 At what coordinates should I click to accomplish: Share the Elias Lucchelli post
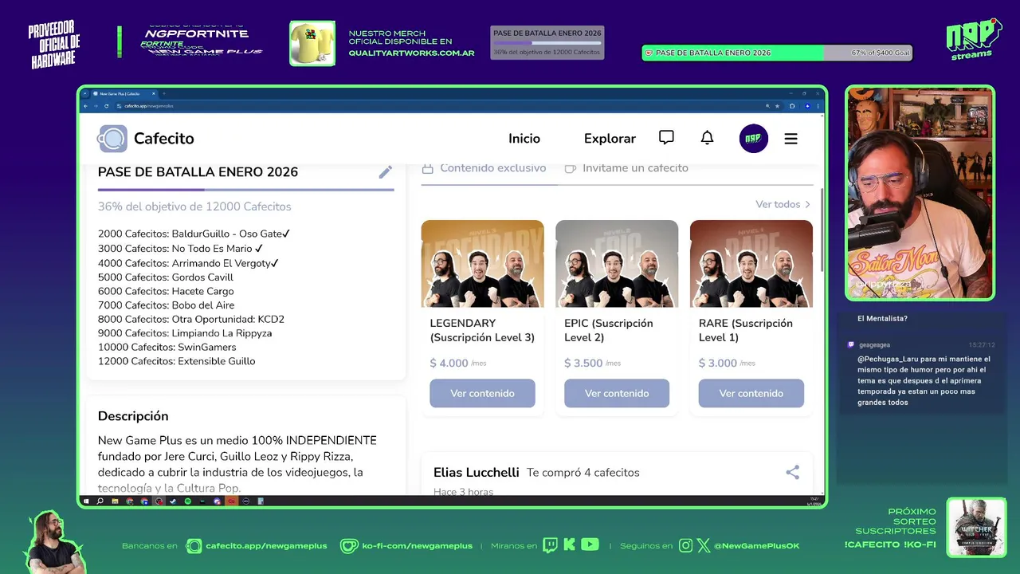click(x=792, y=472)
